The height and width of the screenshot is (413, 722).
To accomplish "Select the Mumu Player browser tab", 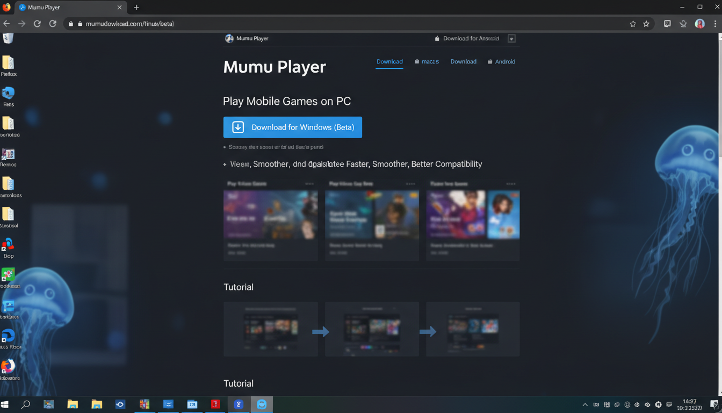I will [70, 8].
